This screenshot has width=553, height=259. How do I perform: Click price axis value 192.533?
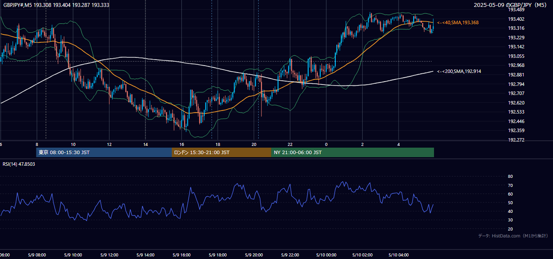click(516, 112)
